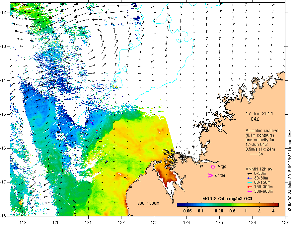292x226 pixels.
Task: Click the IMOS copyright timestamp text
Action: pos(290,171)
